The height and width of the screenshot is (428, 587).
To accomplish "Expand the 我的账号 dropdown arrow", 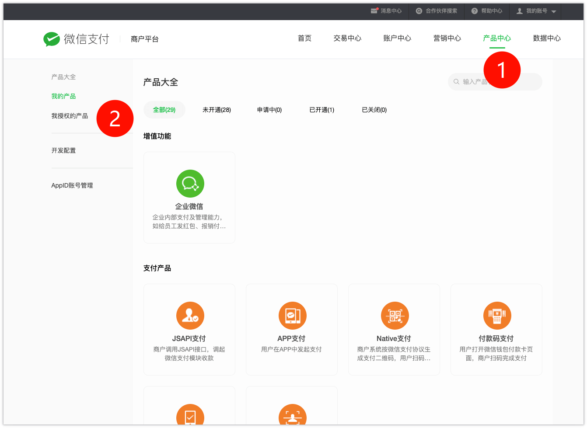I will pos(554,11).
